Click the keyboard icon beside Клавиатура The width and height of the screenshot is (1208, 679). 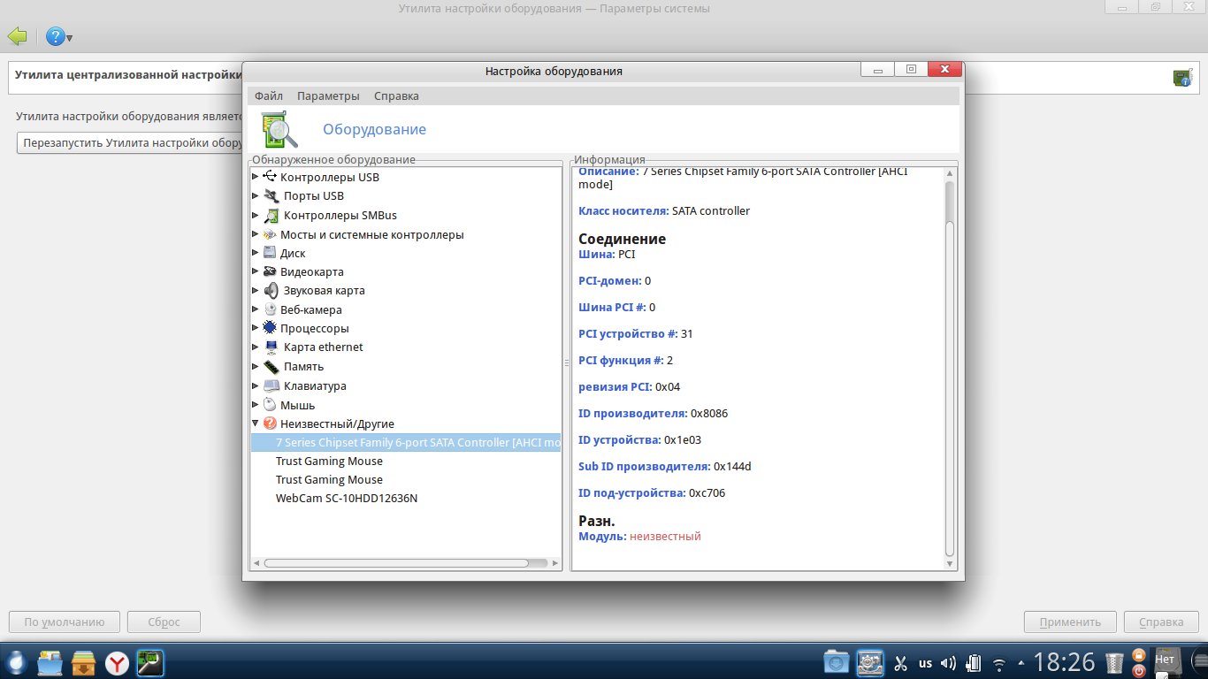pos(271,385)
